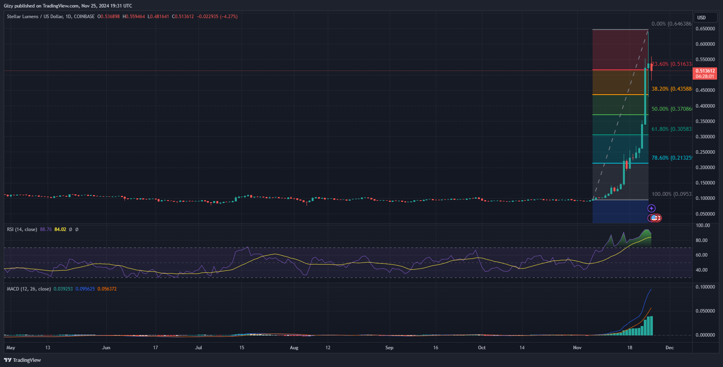This screenshot has width=723, height=367.
Task: Click the Oct label on time axis
Action: coord(481,348)
